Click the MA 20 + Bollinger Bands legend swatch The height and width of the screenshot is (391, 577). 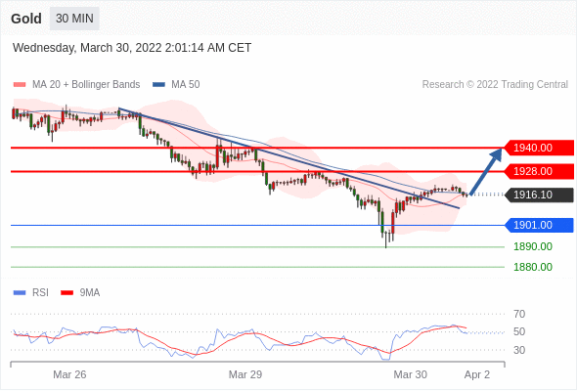tap(20, 85)
